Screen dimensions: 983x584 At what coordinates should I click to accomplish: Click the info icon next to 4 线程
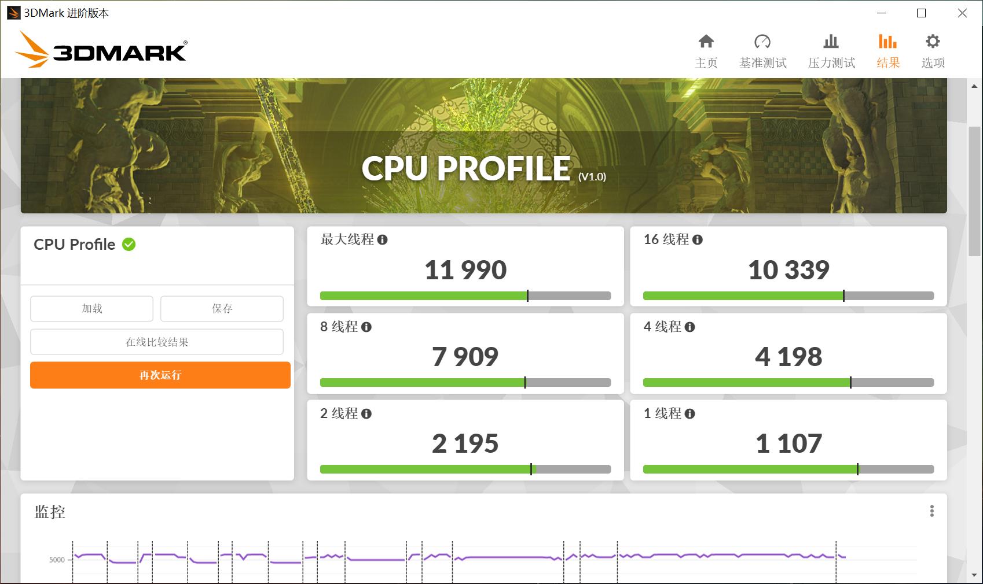click(688, 326)
